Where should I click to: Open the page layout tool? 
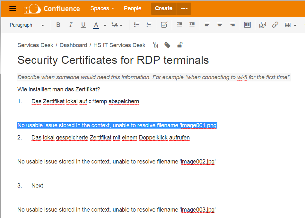(247, 25)
